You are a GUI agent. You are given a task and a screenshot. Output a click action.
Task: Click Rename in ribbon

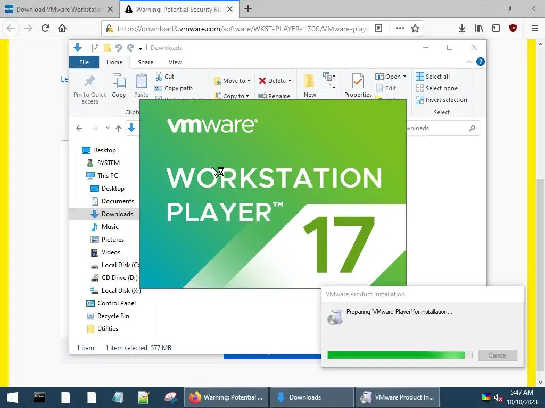pyautogui.click(x=274, y=96)
